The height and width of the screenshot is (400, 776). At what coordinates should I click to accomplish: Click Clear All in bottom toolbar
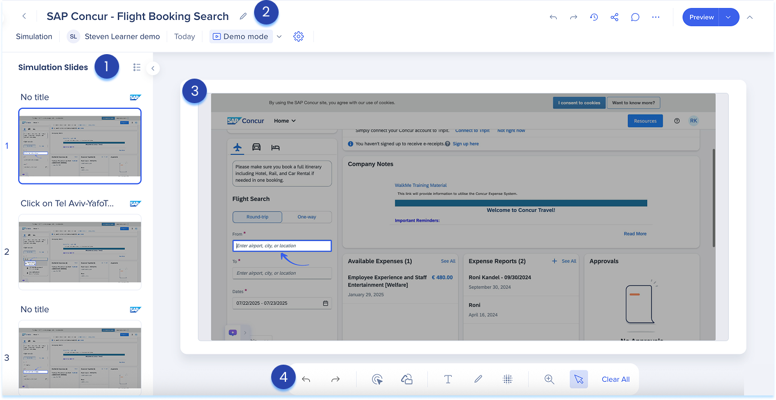point(615,379)
